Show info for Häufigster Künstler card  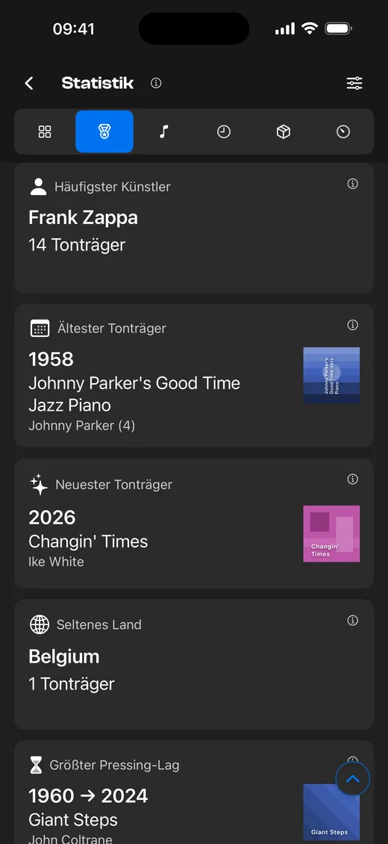coord(352,184)
